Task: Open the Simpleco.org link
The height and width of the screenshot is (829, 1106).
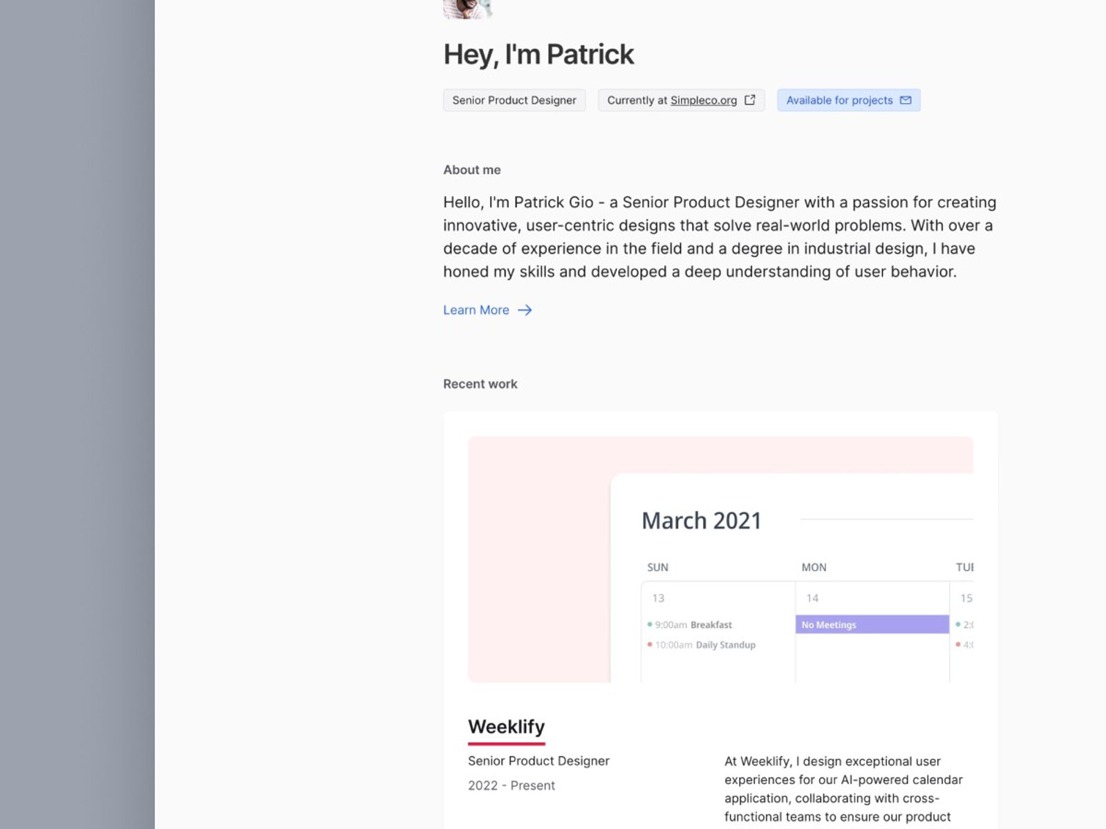Action: click(704, 100)
